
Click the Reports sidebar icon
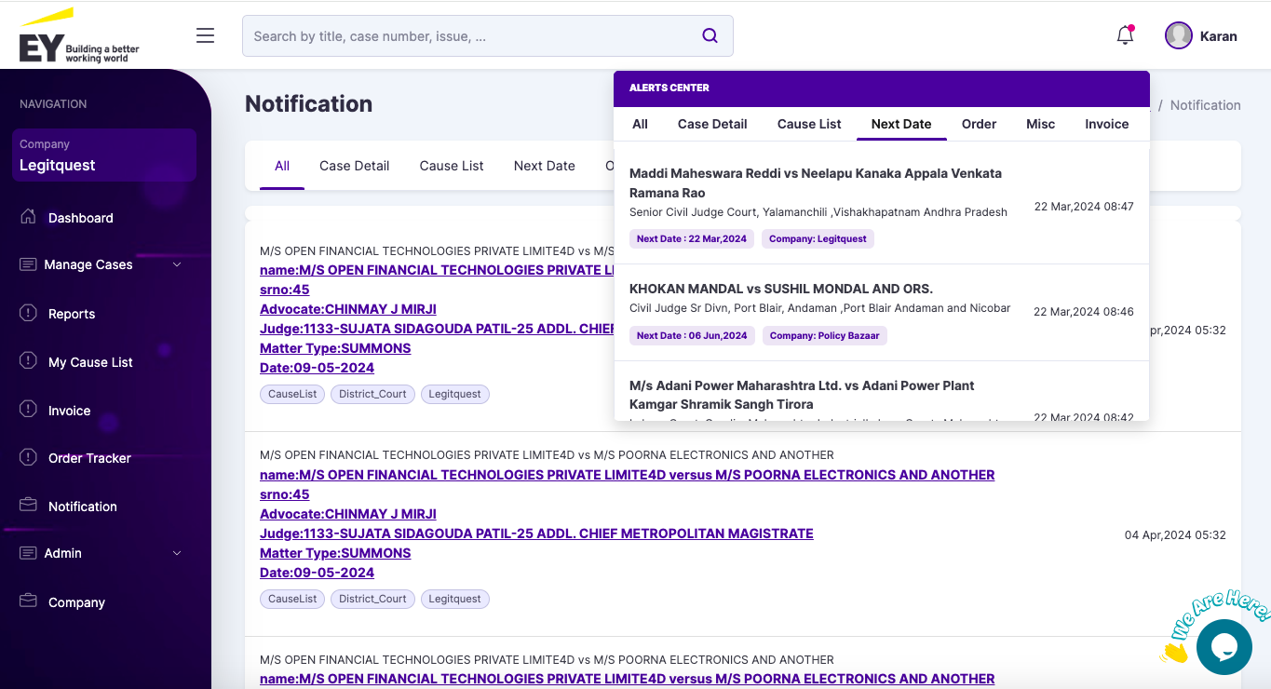point(28,313)
